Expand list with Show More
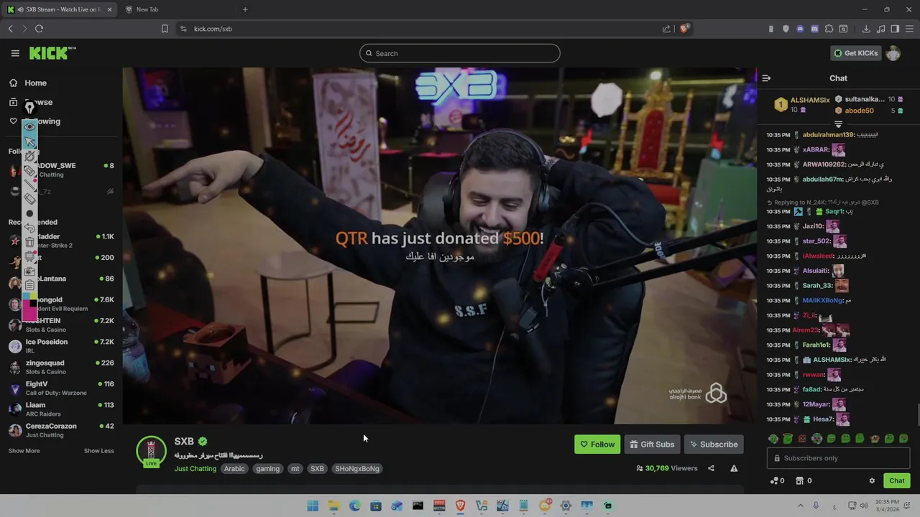 coord(24,451)
